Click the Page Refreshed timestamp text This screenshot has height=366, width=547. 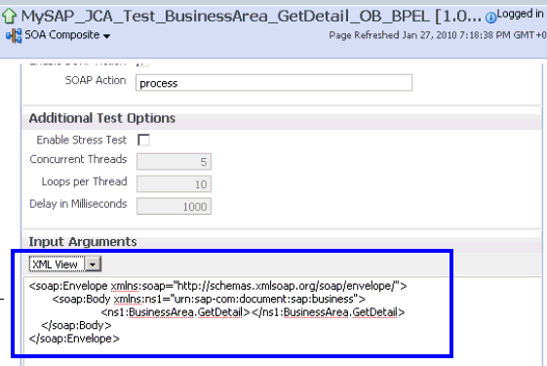point(438,35)
